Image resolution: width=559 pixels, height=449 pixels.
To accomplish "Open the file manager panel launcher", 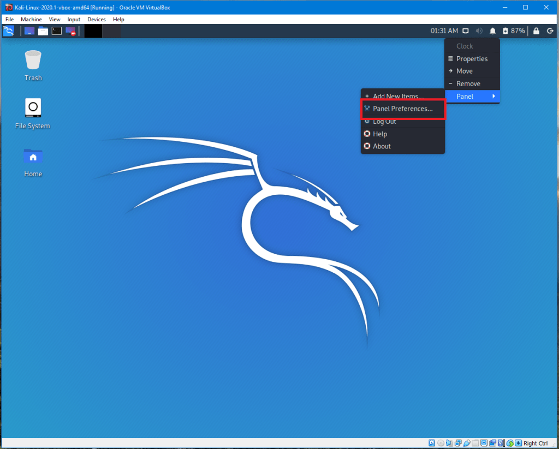I will (43, 31).
